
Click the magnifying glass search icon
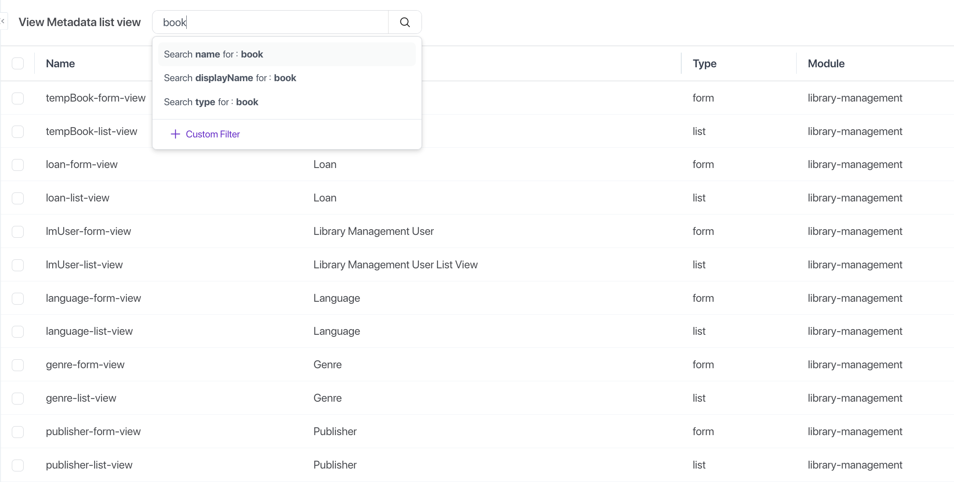point(404,22)
